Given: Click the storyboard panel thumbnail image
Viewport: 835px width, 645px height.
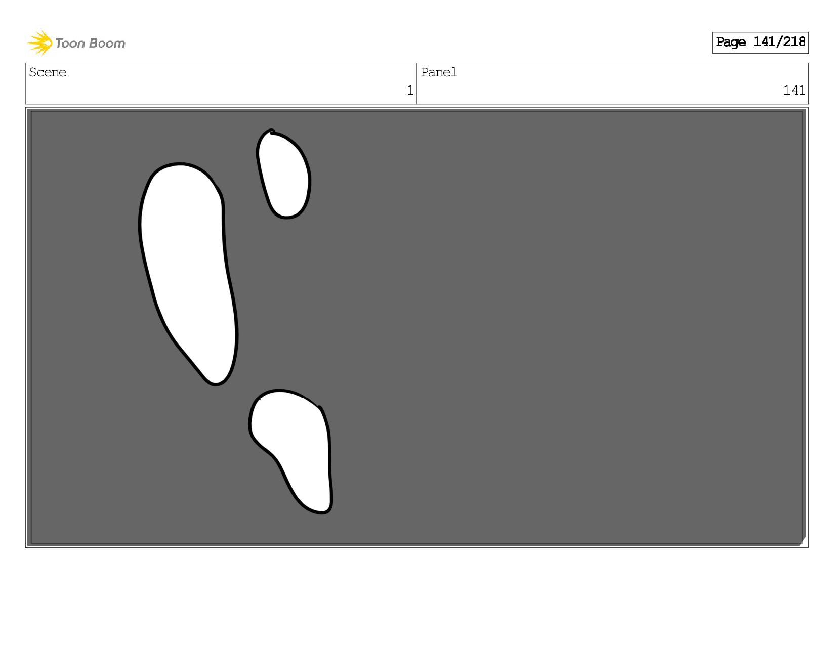Looking at the screenshot, I should [416, 327].
